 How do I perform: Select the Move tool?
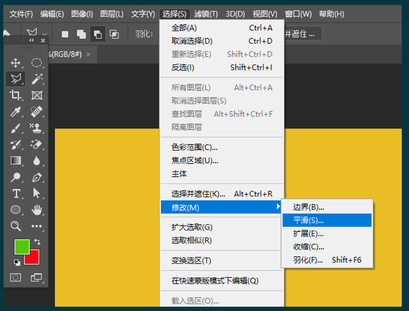pyautogui.click(x=15, y=63)
